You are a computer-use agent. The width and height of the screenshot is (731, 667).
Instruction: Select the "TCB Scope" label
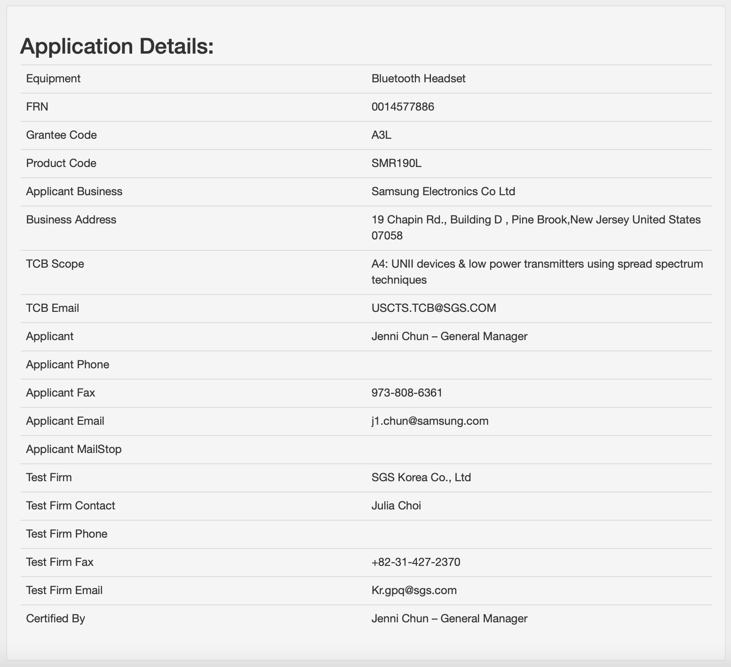click(x=55, y=264)
